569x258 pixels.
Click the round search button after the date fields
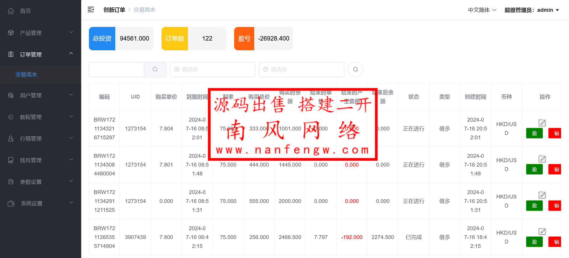pyautogui.click(x=355, y=70)
